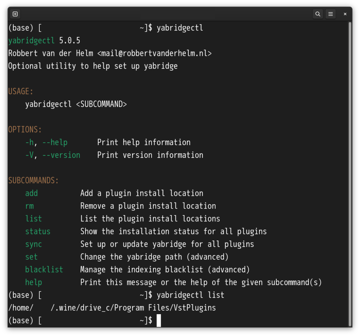Click 'Print help information' description
The width and height of the screenshot is (360, 336).
[144, 142]
